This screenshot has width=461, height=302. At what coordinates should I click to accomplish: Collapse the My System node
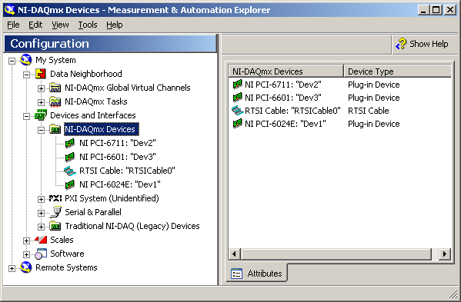[12, 61]
